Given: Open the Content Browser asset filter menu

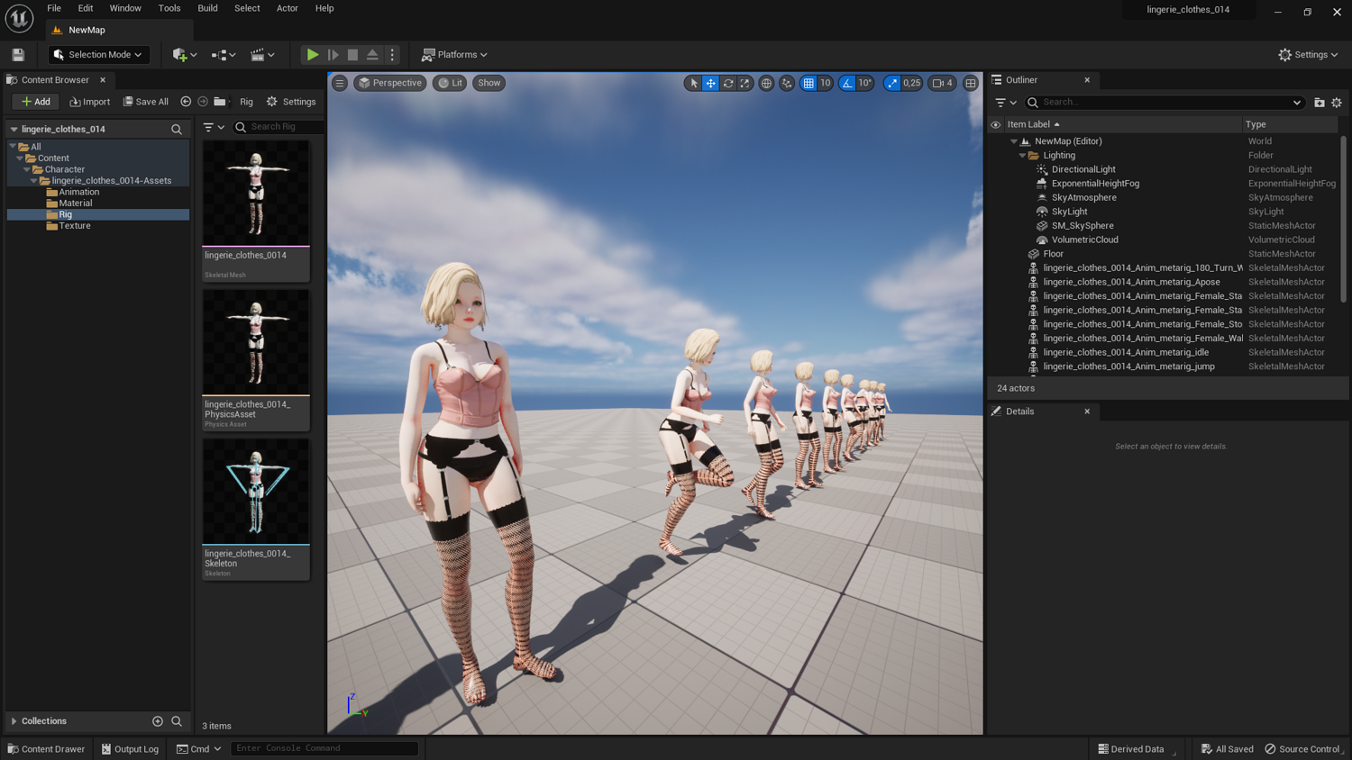Looking at the screenshot, I should coord(214,127).
